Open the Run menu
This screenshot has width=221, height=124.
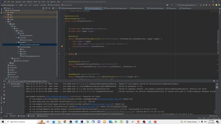(x=39, y=2)
